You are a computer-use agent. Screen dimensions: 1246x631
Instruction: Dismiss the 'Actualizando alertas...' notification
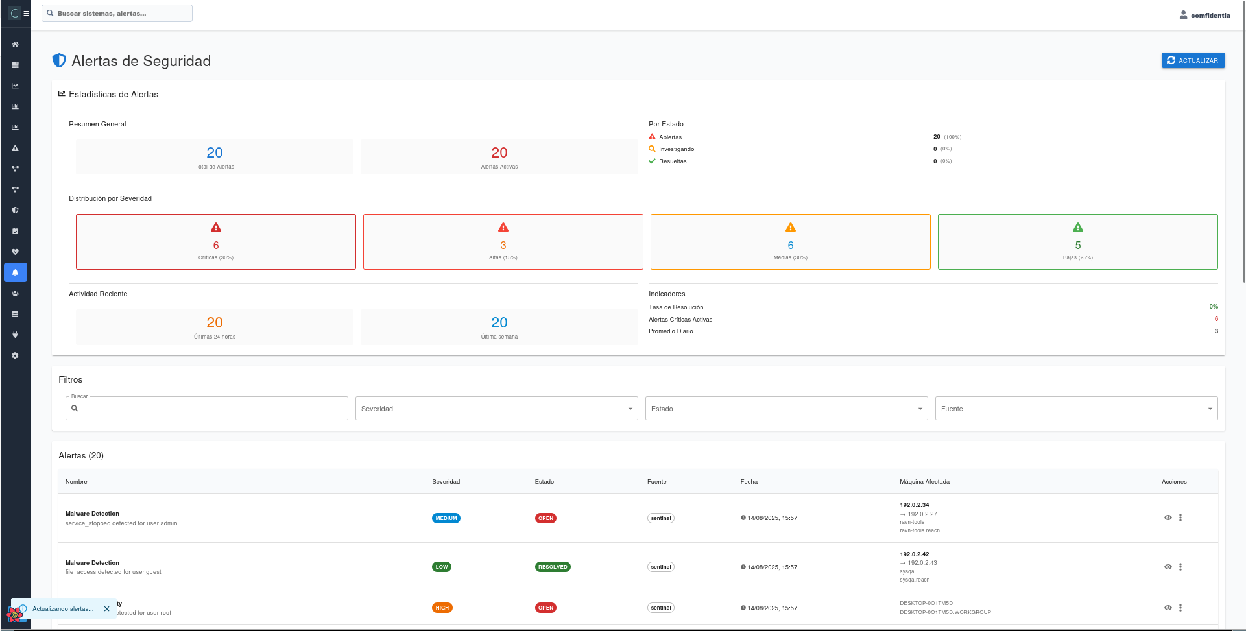(107, 609)
